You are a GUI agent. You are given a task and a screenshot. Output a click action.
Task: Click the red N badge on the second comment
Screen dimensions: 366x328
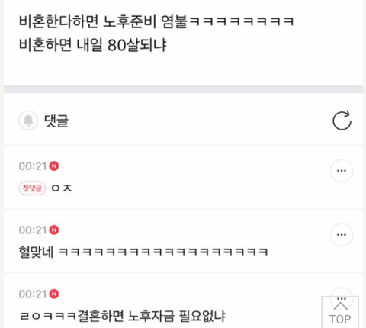pos(54,230)
